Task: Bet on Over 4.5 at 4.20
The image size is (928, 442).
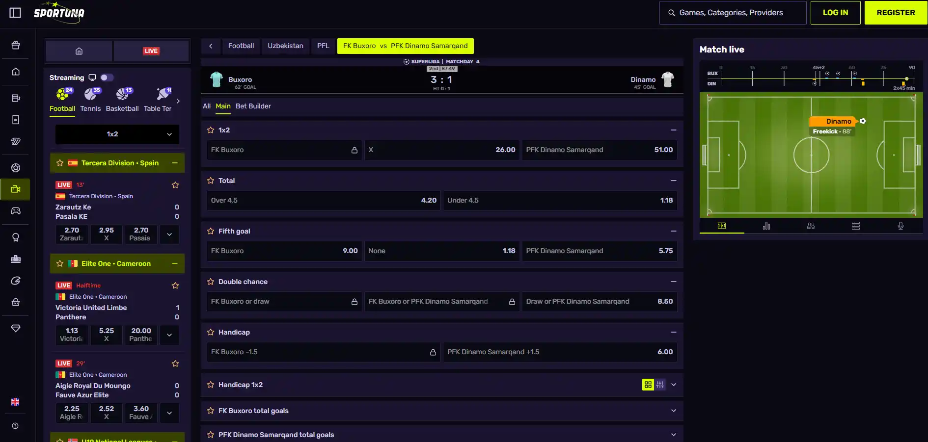Action: coord(324,201)
